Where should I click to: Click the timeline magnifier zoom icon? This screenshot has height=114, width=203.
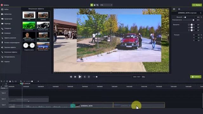click(21, 81)
